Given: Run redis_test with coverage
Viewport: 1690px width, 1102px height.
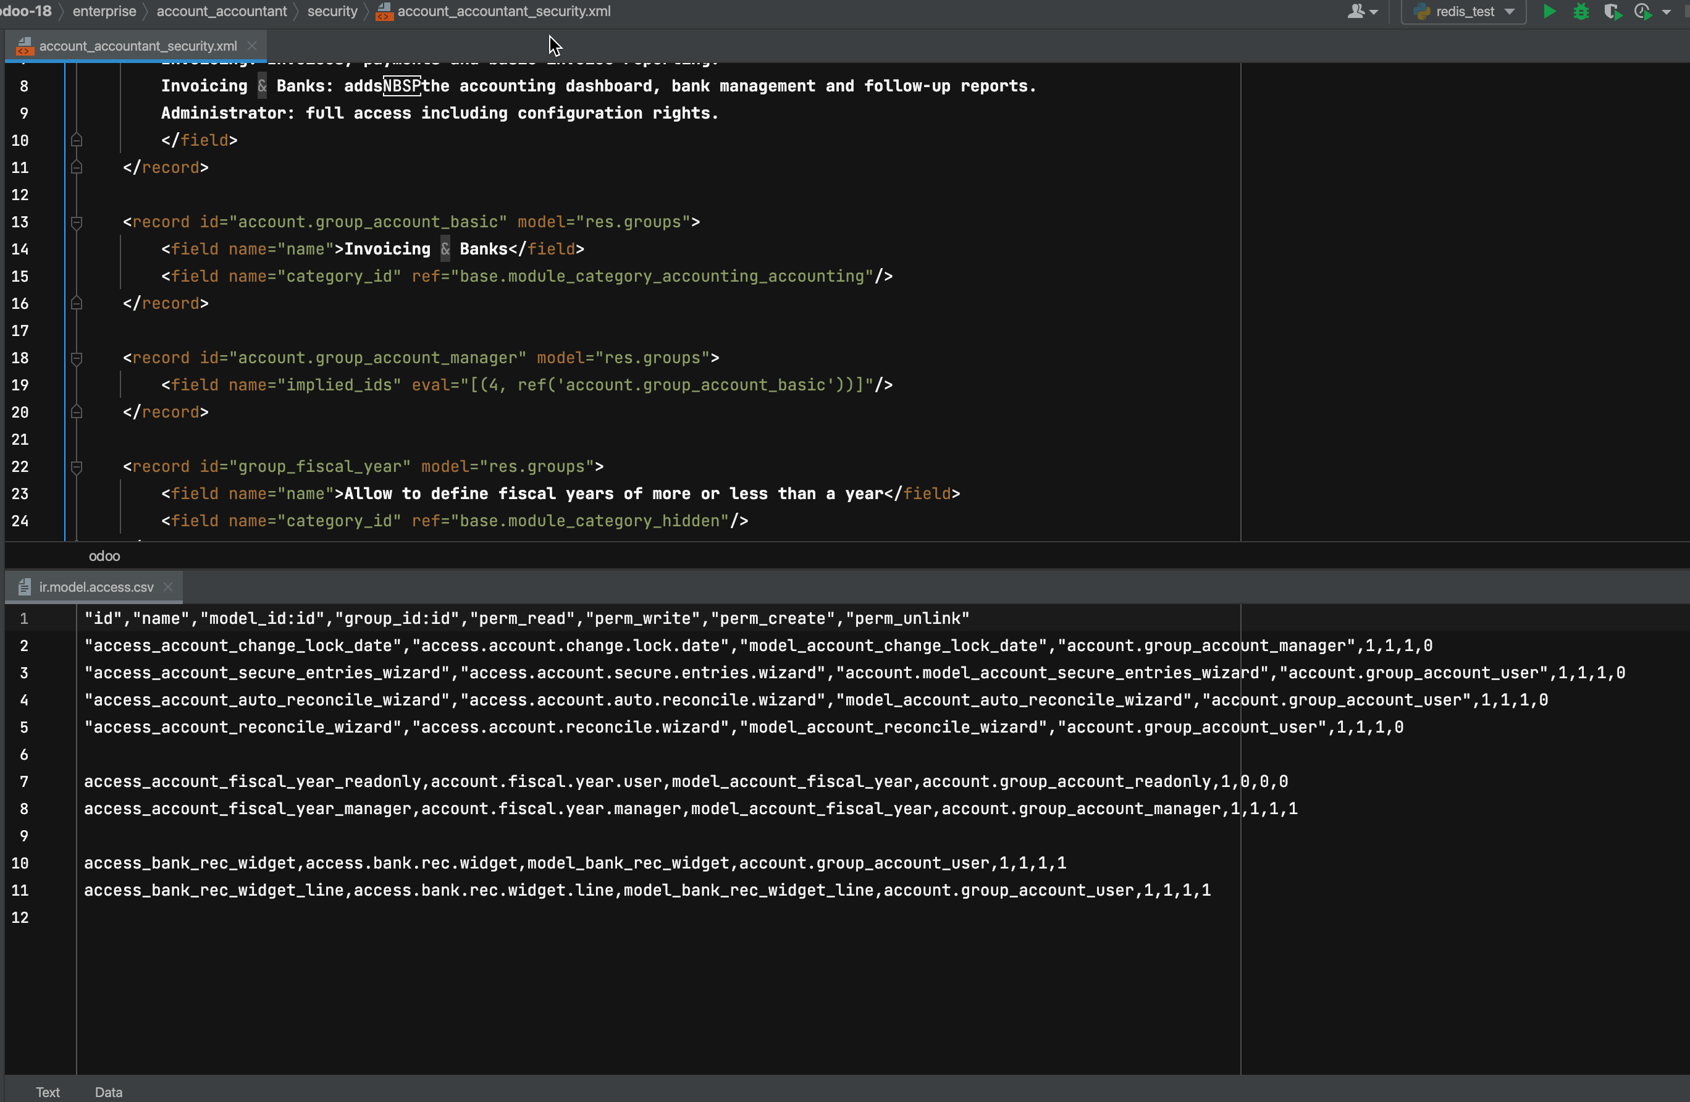Looking at the screenshot, I should click(1612, 11).
